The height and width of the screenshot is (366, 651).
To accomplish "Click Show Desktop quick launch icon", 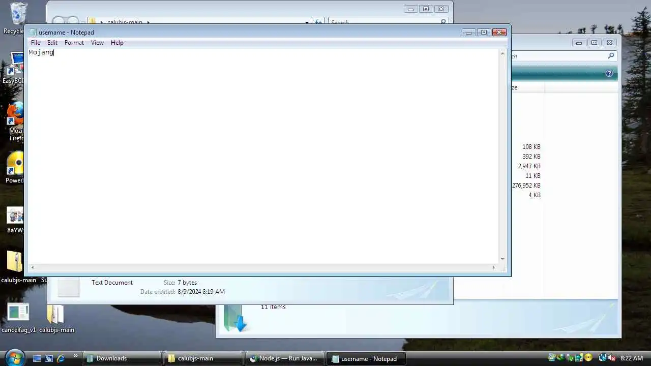I will pos(37,358).
